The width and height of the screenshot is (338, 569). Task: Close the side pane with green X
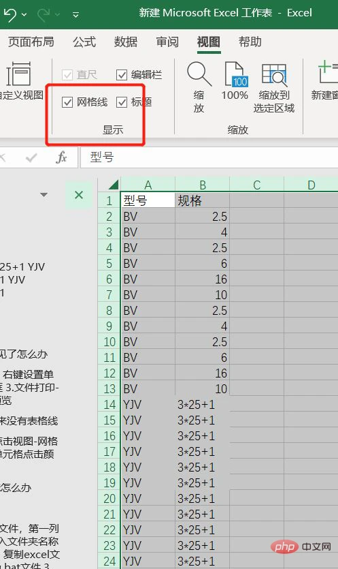coord(79,195)
